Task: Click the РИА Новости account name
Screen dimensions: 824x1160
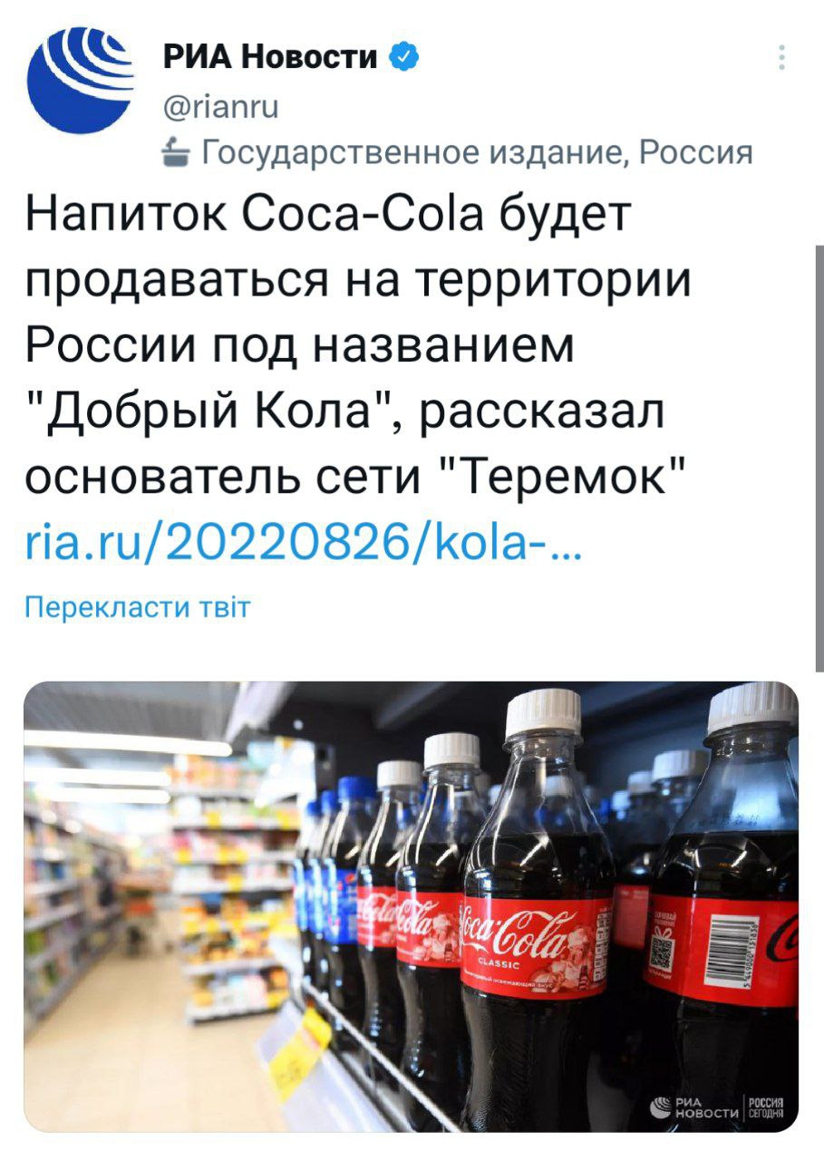Action: [271, 57]
